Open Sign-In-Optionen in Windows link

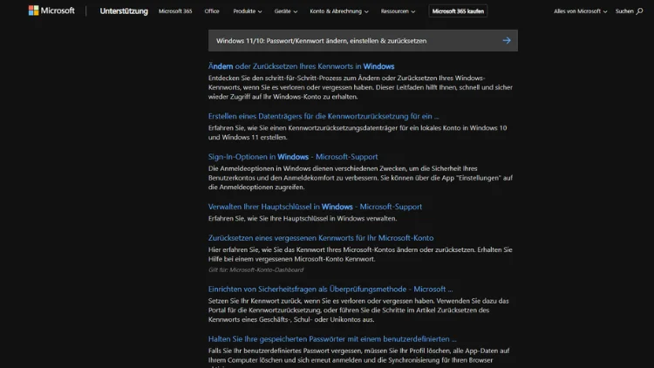pyautogui.click(x=293, y=157)
